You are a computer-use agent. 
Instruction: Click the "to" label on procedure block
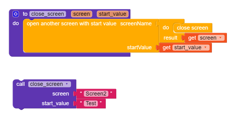tap(25, 14)
